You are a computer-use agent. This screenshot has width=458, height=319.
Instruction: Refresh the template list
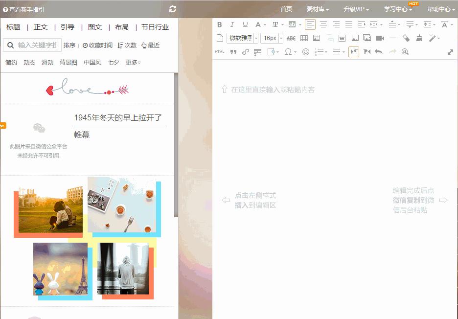[x=172, y=9]
